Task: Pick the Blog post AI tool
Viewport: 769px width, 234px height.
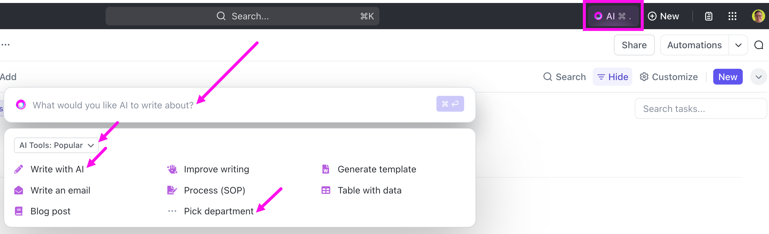Action: coord(50,211)
